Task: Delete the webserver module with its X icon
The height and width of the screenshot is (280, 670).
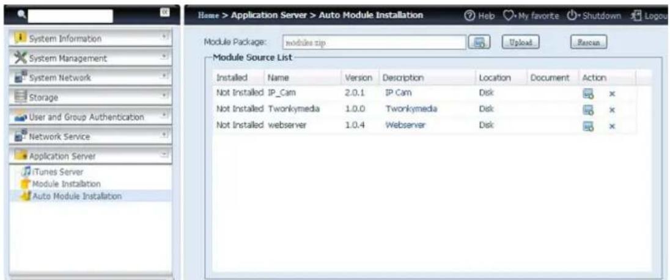Action: [611, 126]
